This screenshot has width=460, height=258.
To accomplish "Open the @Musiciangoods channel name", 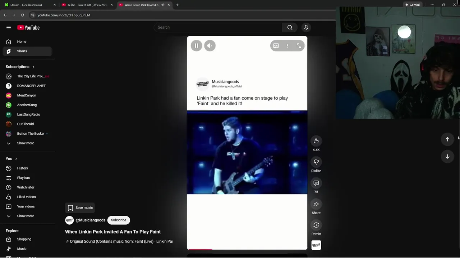I will pyautogui.click(x=91, y=220).
